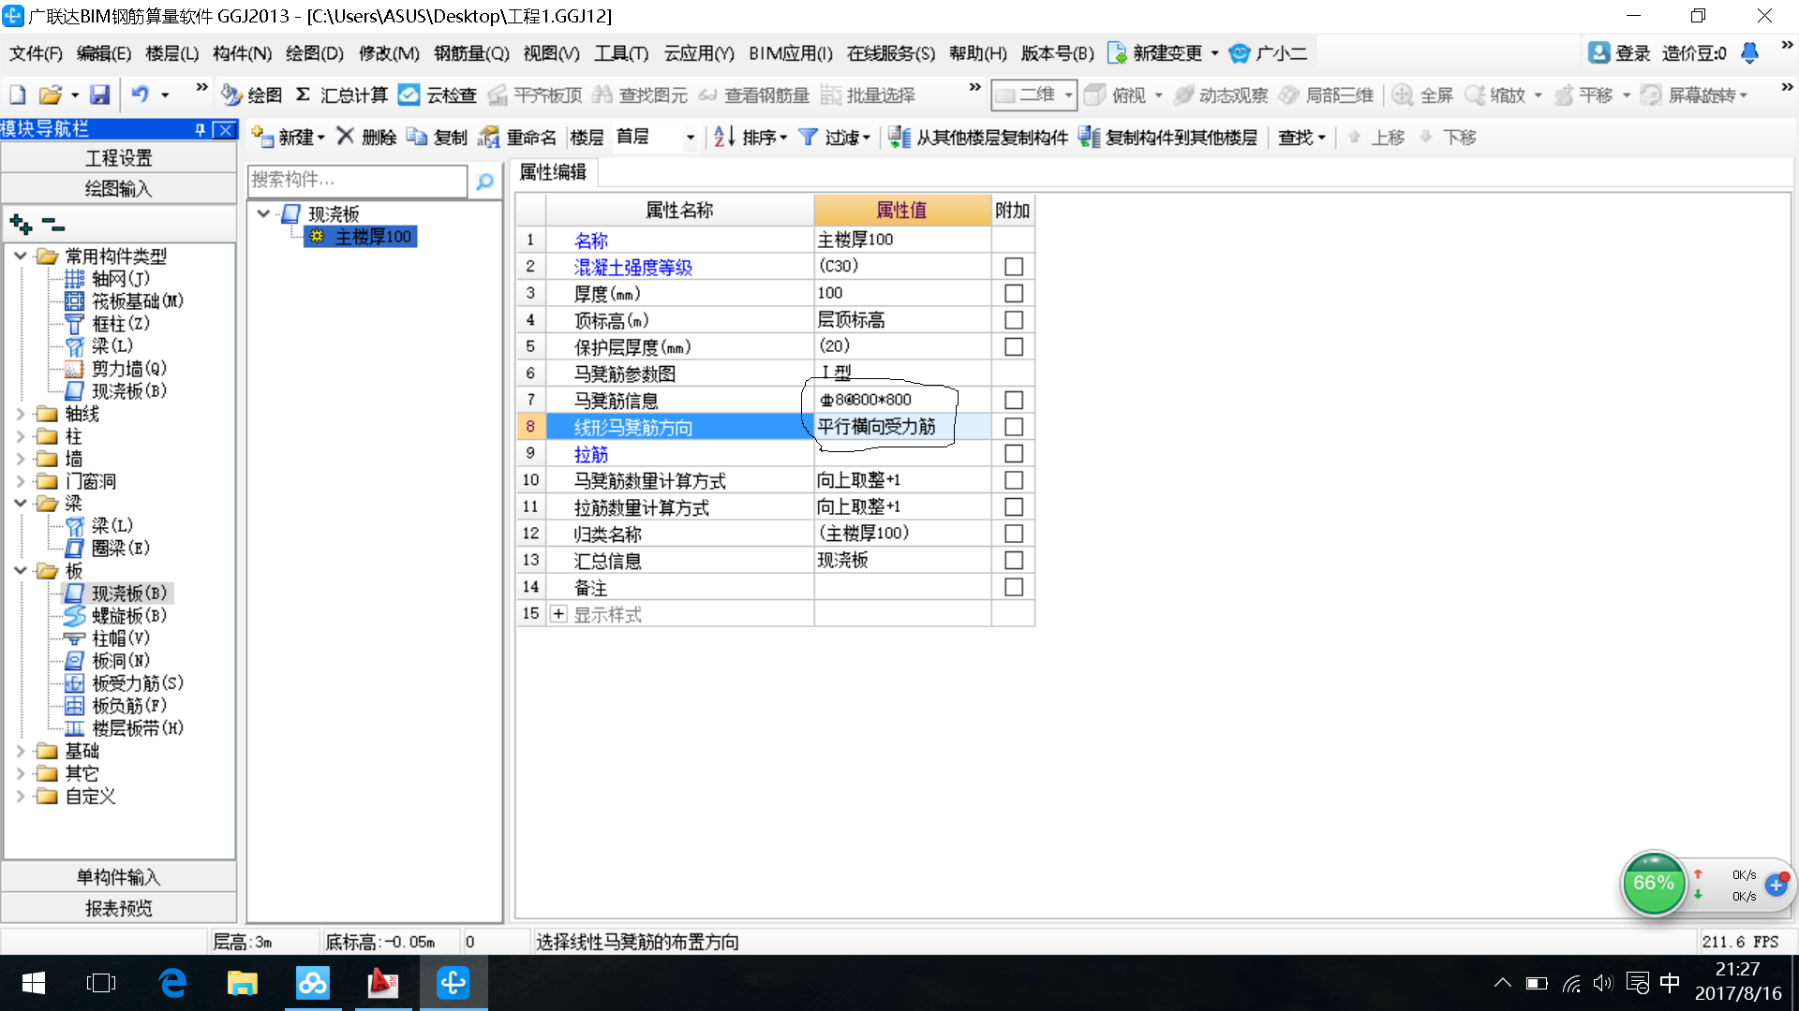Pin the 模块导航栏 panel
This screenshot has width=1799, height=1011.
point(200,129)
